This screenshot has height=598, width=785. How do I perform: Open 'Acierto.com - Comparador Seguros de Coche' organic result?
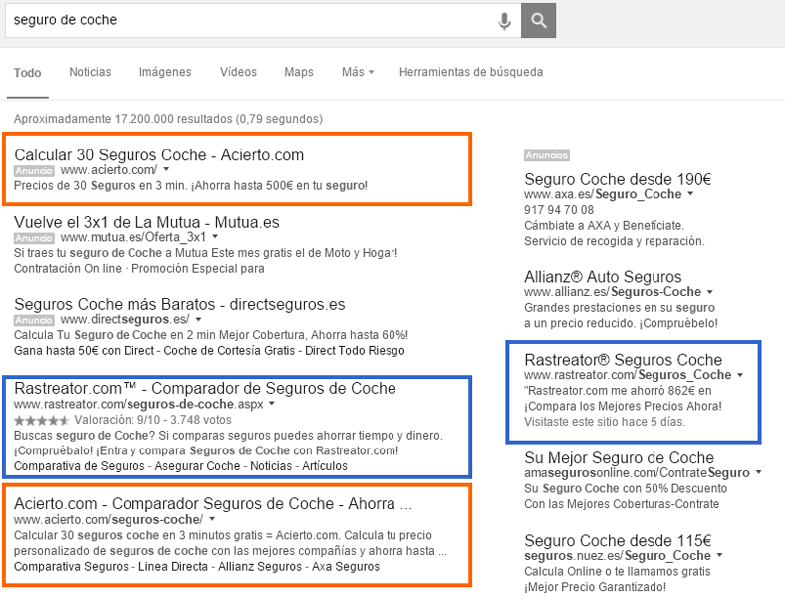click(213, 504)
